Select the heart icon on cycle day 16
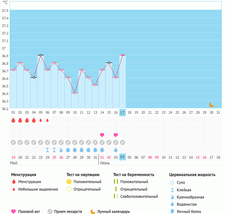The height and width of the screenshot is (214, 225). click(116, 135)
